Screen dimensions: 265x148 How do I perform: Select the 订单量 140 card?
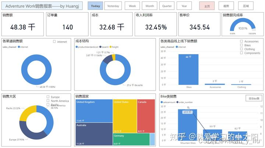67,24
